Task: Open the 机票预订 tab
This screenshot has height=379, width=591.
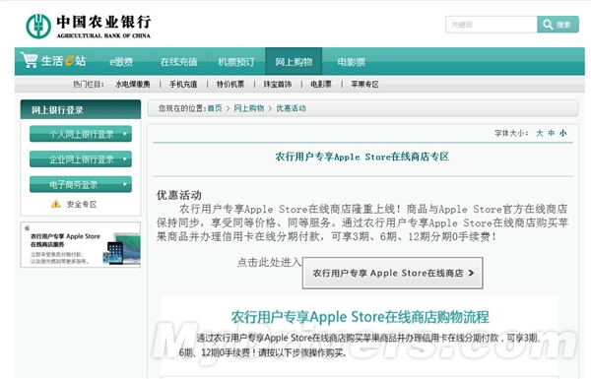Action: click(236, 62)
